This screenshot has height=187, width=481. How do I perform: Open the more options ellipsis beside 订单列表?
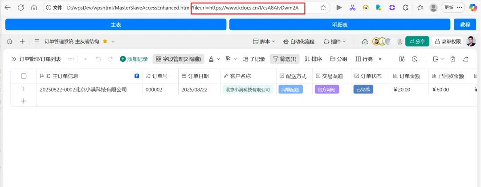coord(71,59)
